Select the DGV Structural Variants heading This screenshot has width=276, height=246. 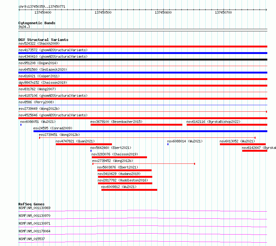[43, 40]
